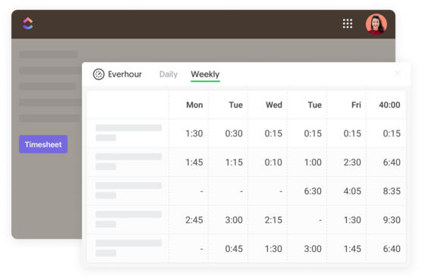Viewport: 422px width, 280px height.
Task: Open the user profile avatar
Action: [x=376, y=24]
